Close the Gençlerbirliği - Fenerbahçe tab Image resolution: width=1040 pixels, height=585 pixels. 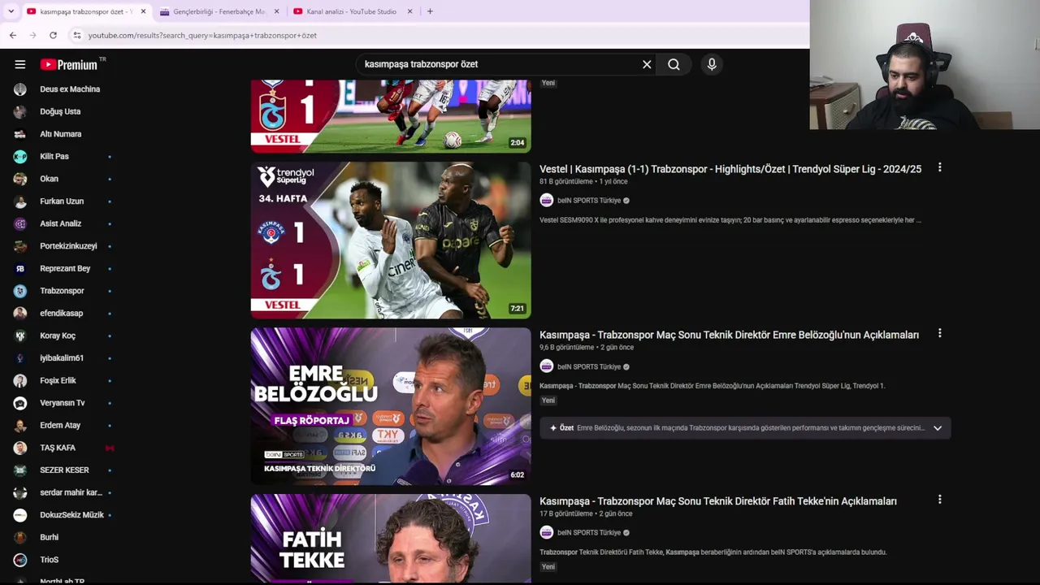coord(276,11)
